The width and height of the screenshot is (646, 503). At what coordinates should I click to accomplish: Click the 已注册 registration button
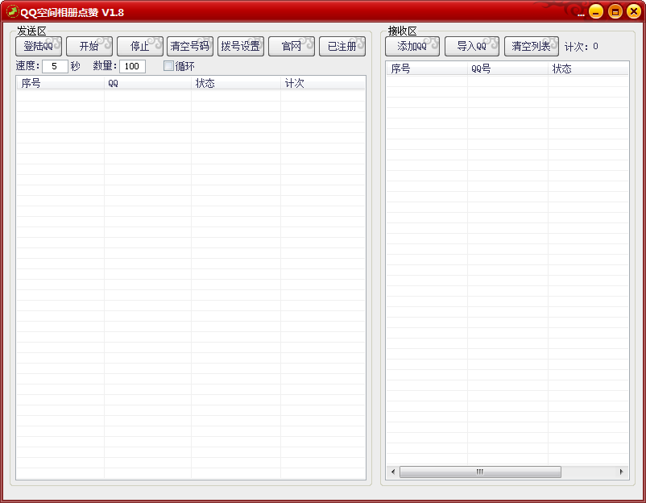click(342, 46)
